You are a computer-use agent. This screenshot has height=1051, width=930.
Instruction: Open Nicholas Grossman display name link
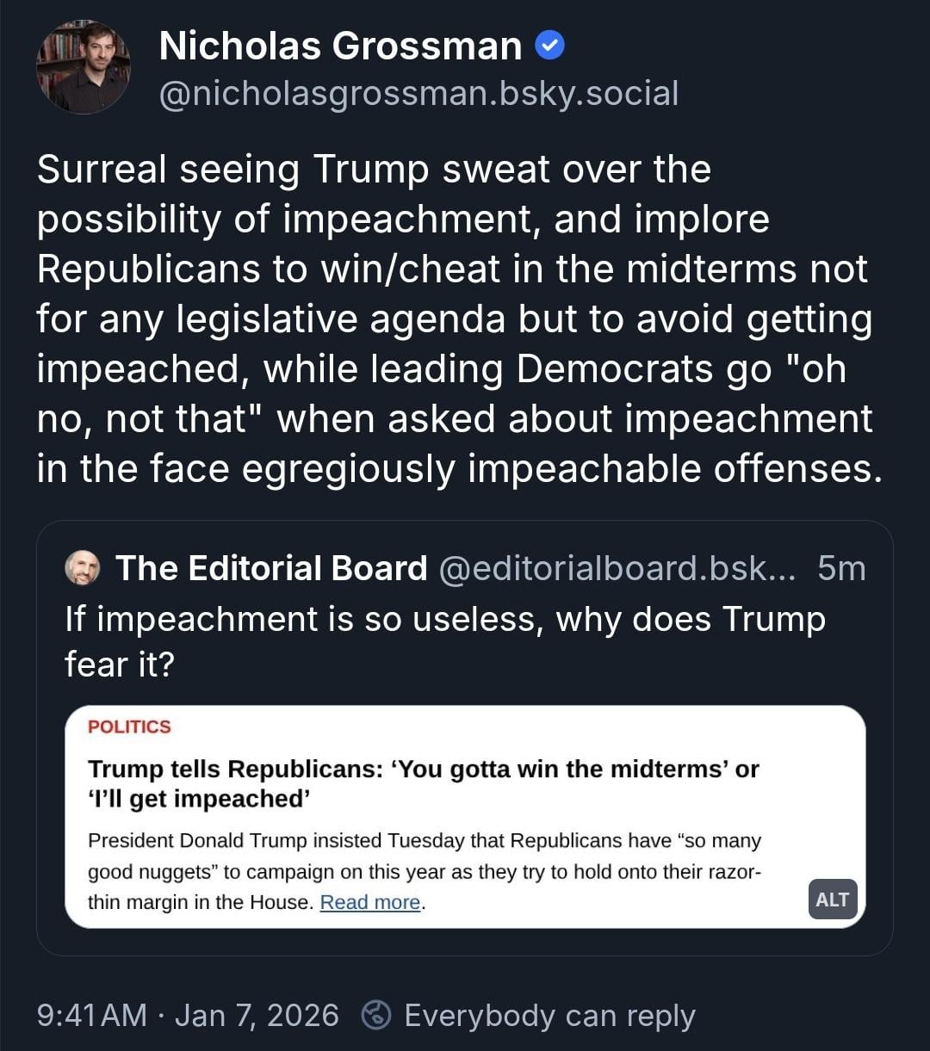(x=340, y=46)
